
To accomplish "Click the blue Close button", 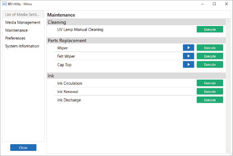I will pos(23,148).
